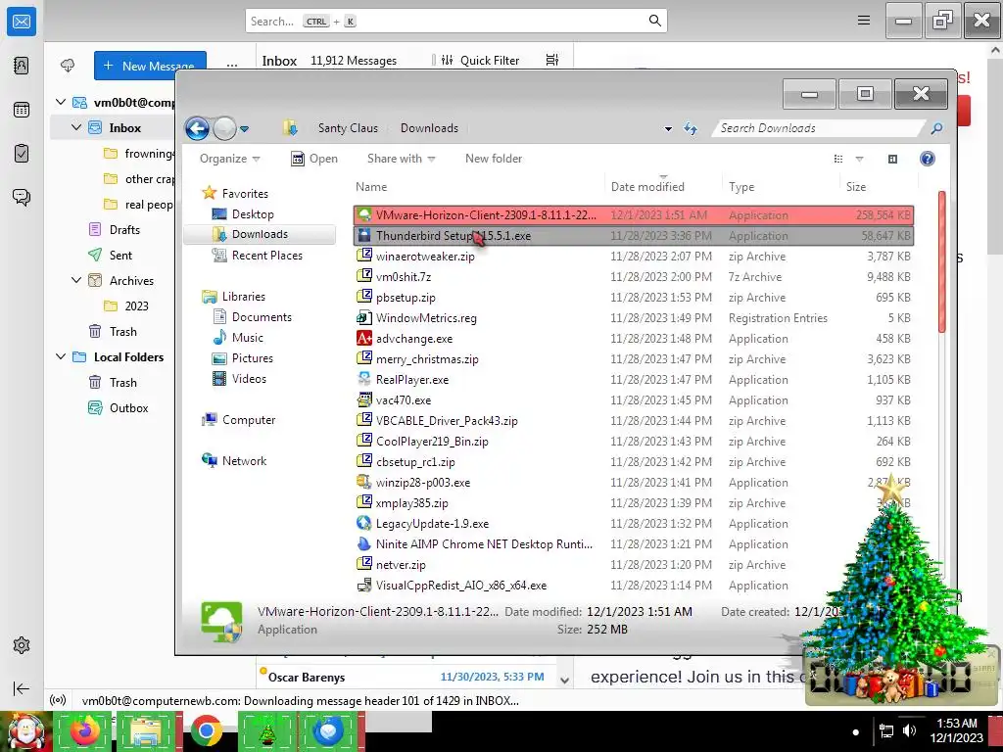This screenshot has width=1003, height=752.
Task: Collapse the Inbox folder tree
Action: 76,127
